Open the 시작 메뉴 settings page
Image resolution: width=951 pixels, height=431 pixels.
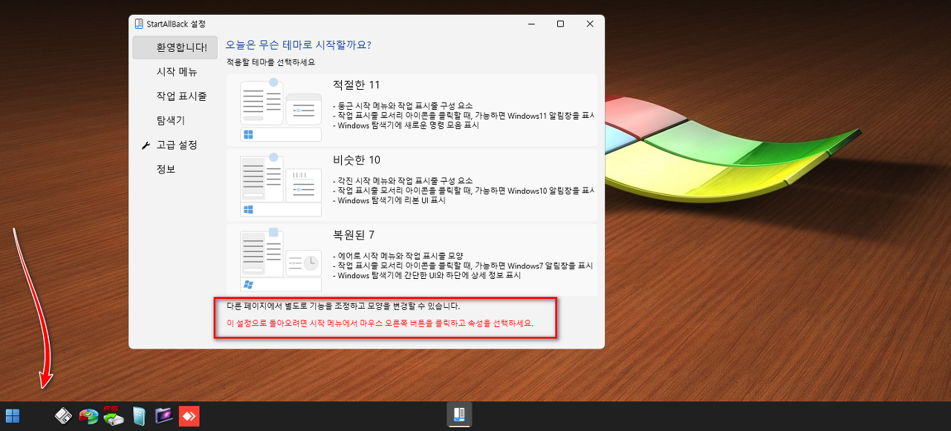175,72
